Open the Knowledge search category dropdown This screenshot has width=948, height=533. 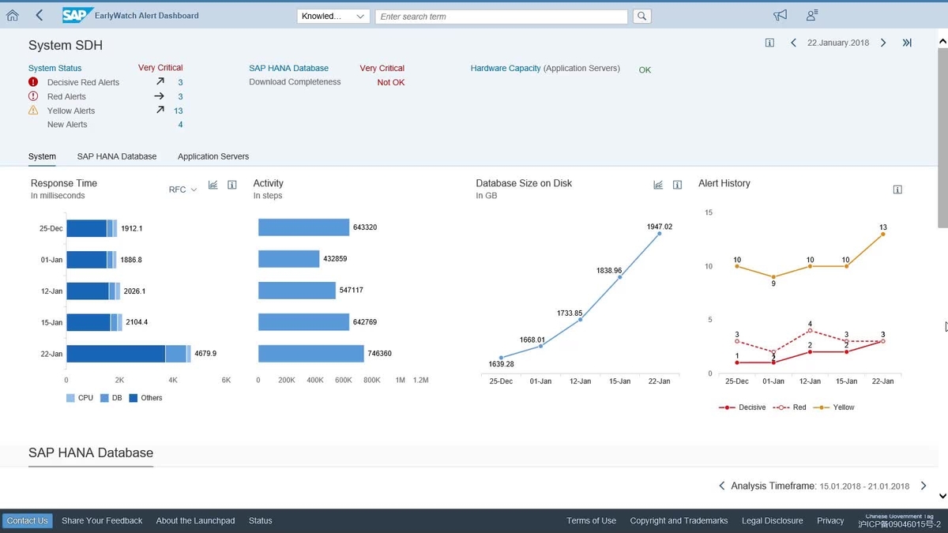[333, 16]
